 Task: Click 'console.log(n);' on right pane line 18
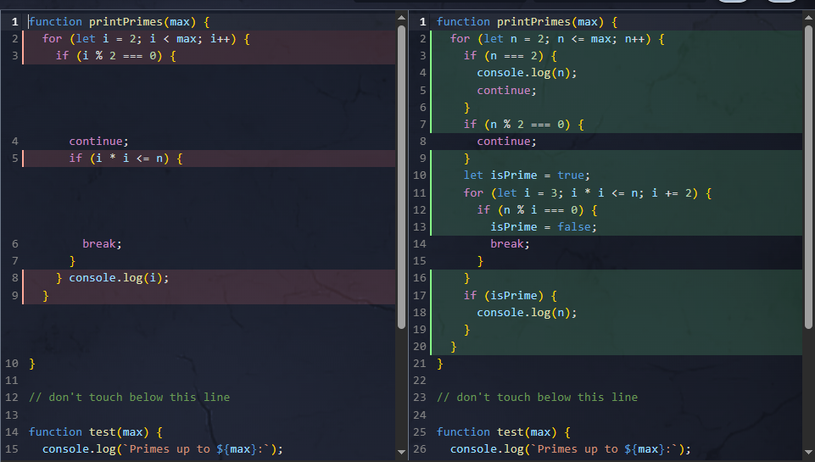(527, 313)
